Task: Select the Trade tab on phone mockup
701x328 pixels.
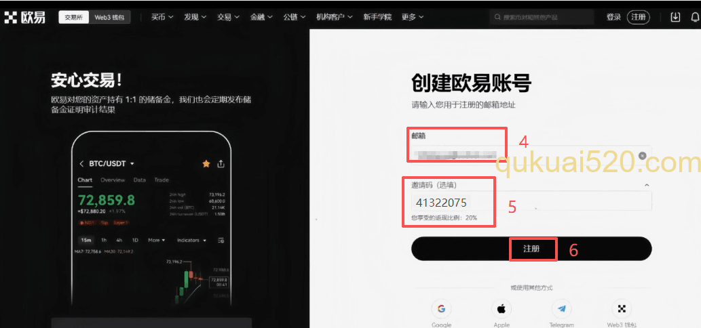Action: (x=162, y=180)
